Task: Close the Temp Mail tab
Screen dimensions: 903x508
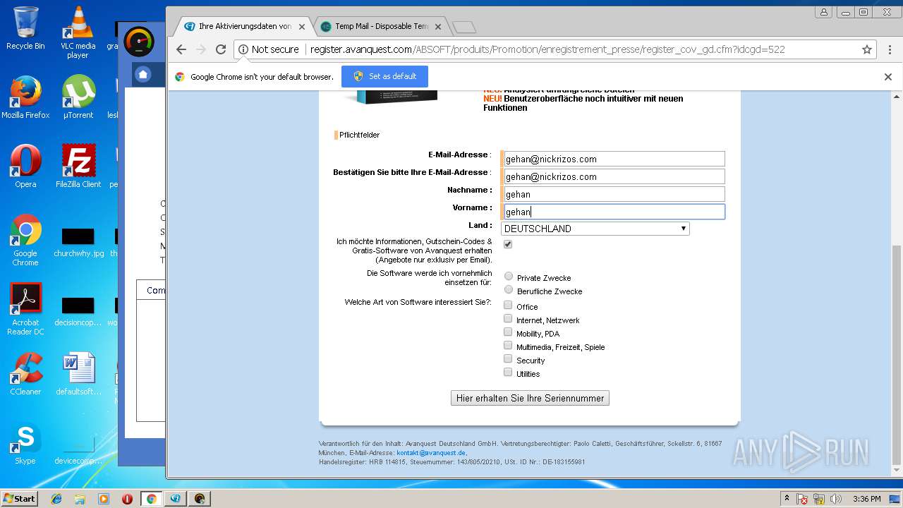Action: point(438,27)
